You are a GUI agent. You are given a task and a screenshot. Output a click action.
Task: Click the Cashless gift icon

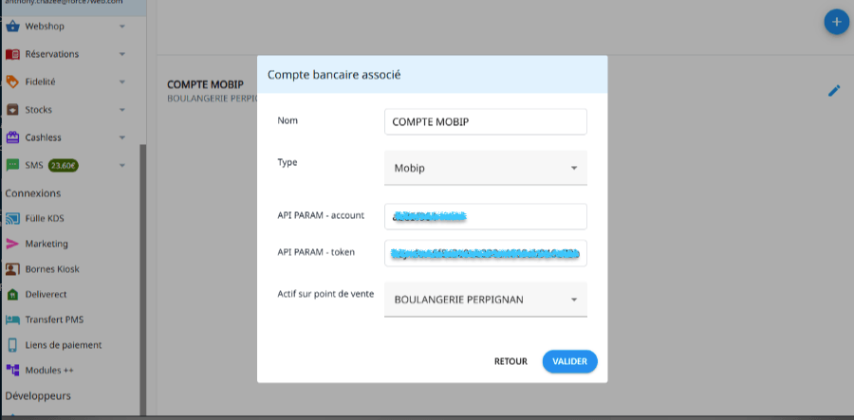click(12, 137)
